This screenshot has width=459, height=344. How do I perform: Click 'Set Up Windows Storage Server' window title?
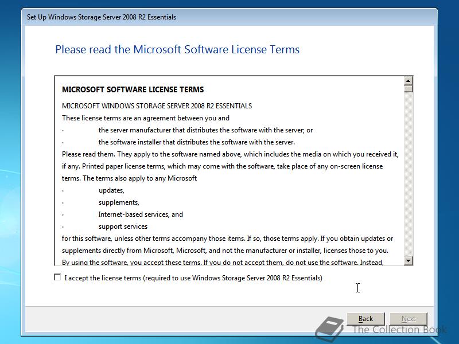(102, 17)
